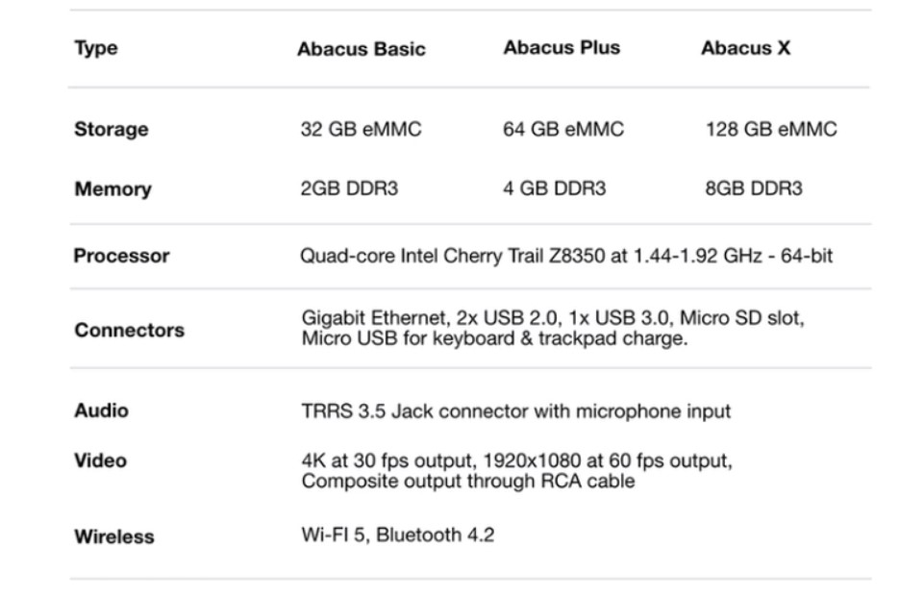924x597 pixels.
Task: Click the Abacus X column header
Action: pyautogui.click(x=745, y=48)
